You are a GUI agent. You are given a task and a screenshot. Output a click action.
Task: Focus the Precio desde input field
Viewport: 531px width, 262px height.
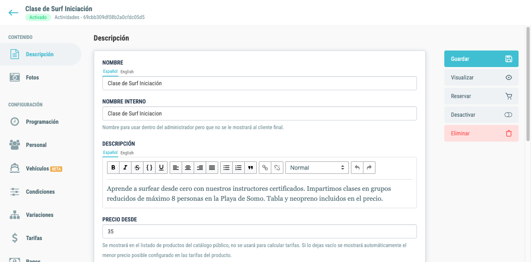click(x=260, y=231)
